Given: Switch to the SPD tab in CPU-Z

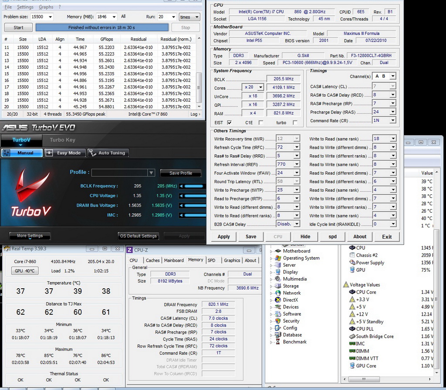Looking at the screenshot, I should (x=211, y=260).
